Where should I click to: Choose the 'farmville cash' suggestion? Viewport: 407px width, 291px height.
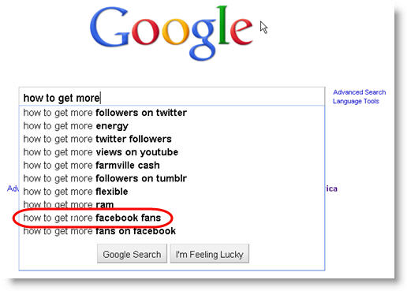point(172,166)
